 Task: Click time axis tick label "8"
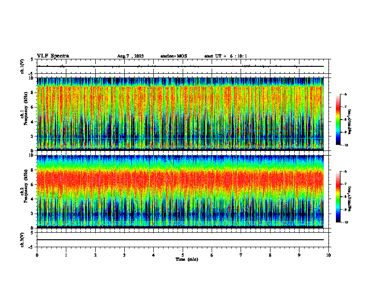(270, 255)
